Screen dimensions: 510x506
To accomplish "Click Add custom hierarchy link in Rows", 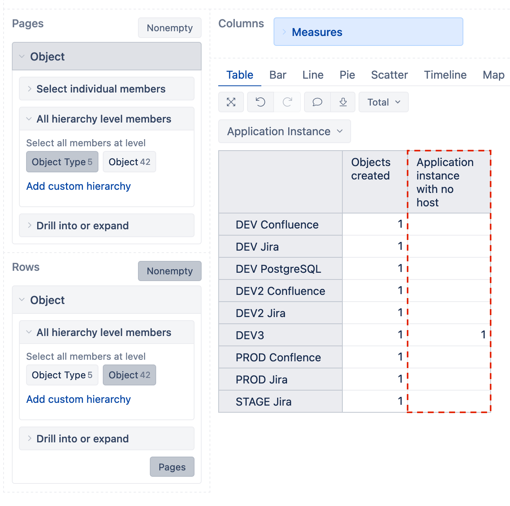I will click(x=78, y=399).
